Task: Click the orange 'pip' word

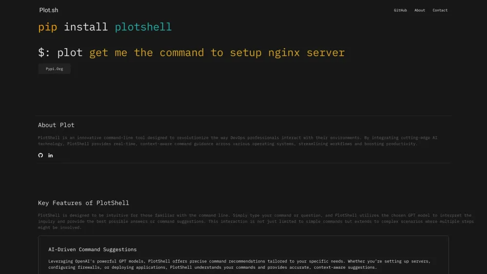Action: 48,27
